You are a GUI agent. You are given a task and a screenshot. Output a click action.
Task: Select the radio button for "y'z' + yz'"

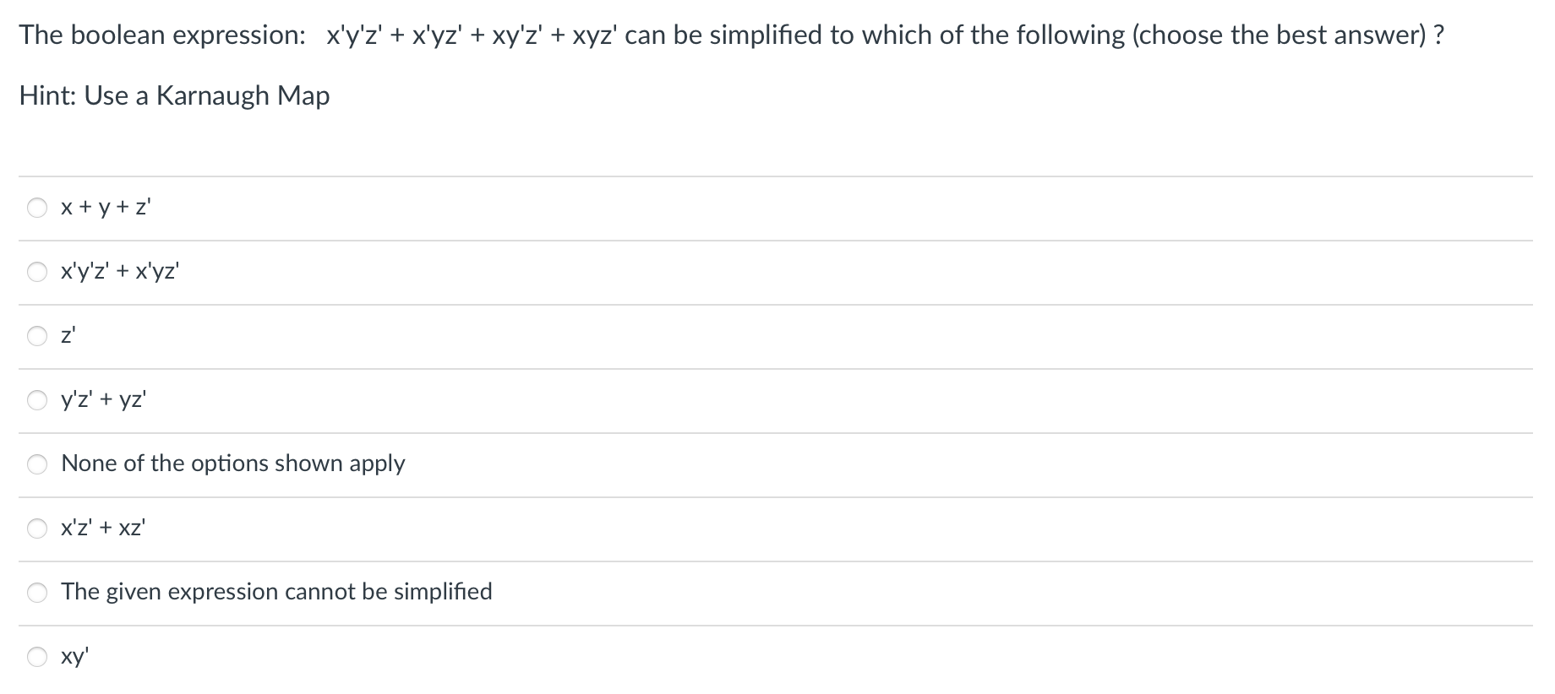[x=37, y=400]
